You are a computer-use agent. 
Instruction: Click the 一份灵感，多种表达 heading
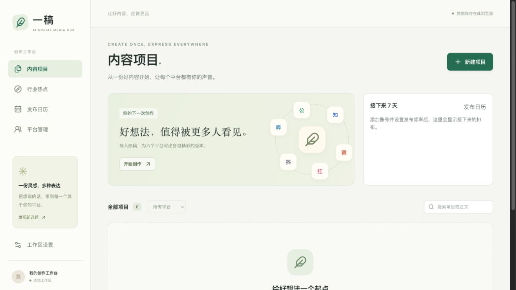[39, 186]
